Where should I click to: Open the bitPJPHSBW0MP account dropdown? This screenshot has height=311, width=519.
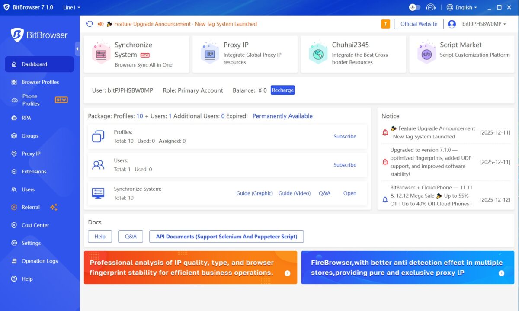(484, 24)
